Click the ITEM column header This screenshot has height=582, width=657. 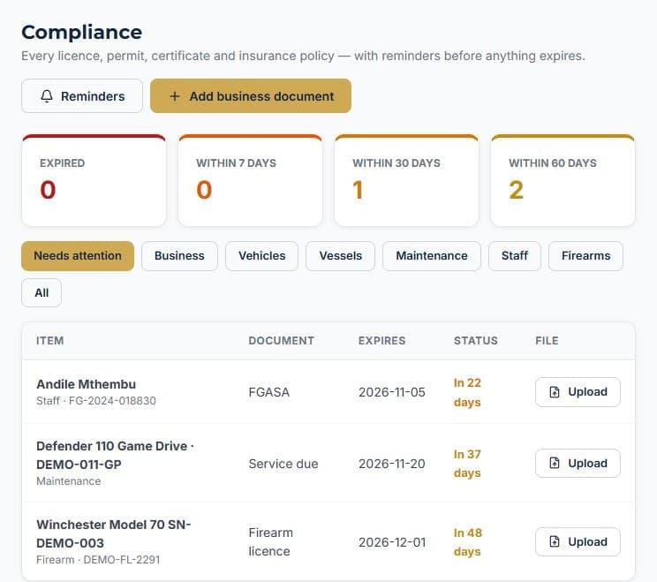[x=49, y=341]
